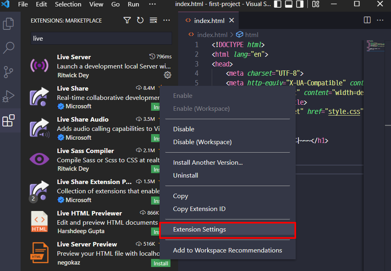Click the VS Code logo icon
This screenshot has height=271, width=391.
point(6,4)
